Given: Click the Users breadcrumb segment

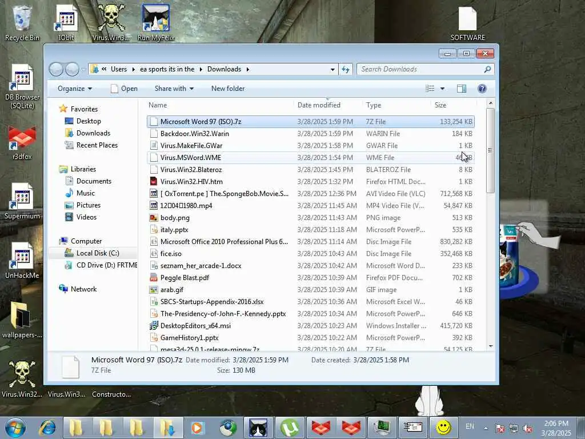Looking at the screenshot, I should click(x=119, y=69).
